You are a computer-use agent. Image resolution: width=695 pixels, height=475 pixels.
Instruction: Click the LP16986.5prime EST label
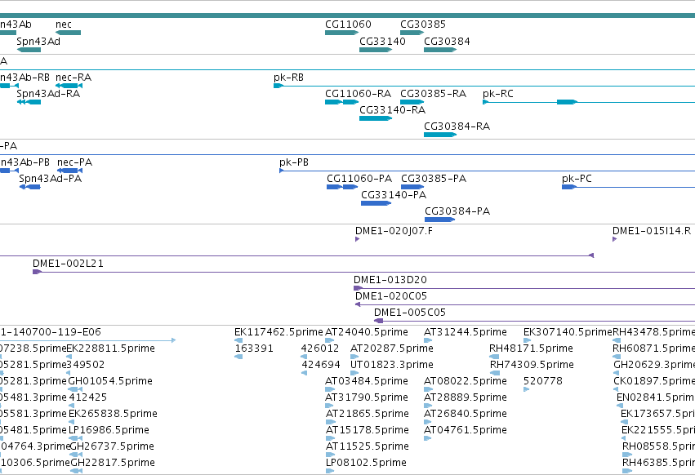[x=109, y=430]
